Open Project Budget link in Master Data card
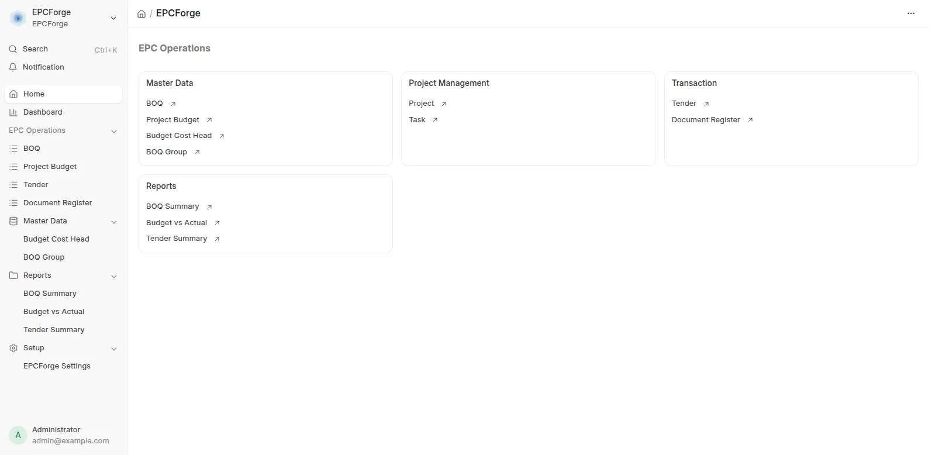Image resolution: width=935 pixels, height=455 pixels. point(172,120)
